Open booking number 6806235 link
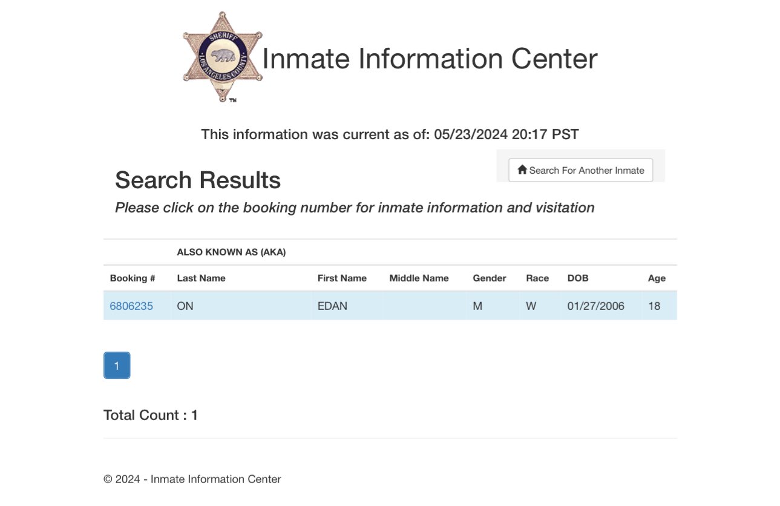 [131, 306]
